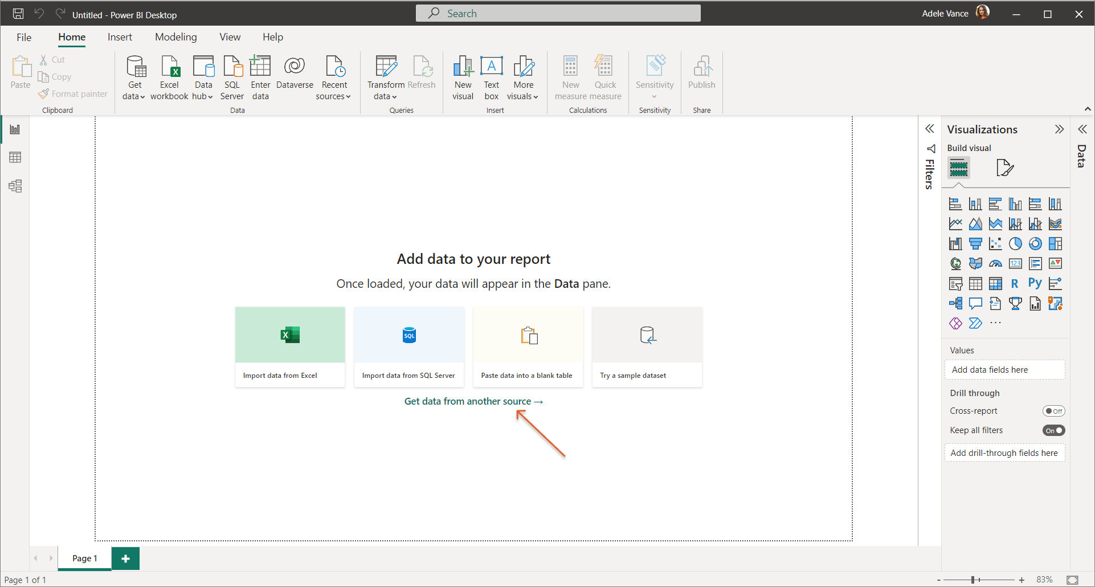
Task: Add a new page with plus button
Action: (x=125, y=559)
